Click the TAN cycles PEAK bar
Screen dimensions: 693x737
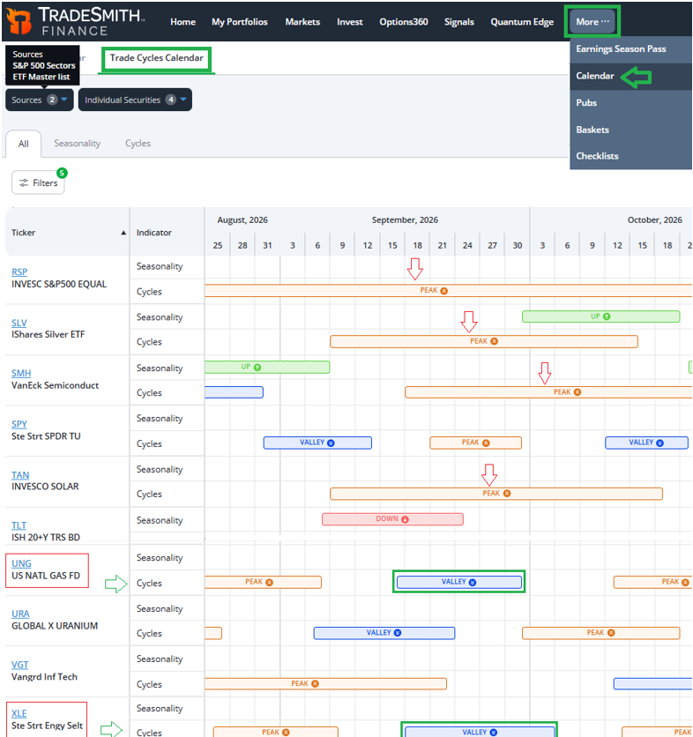pos(496,494)
